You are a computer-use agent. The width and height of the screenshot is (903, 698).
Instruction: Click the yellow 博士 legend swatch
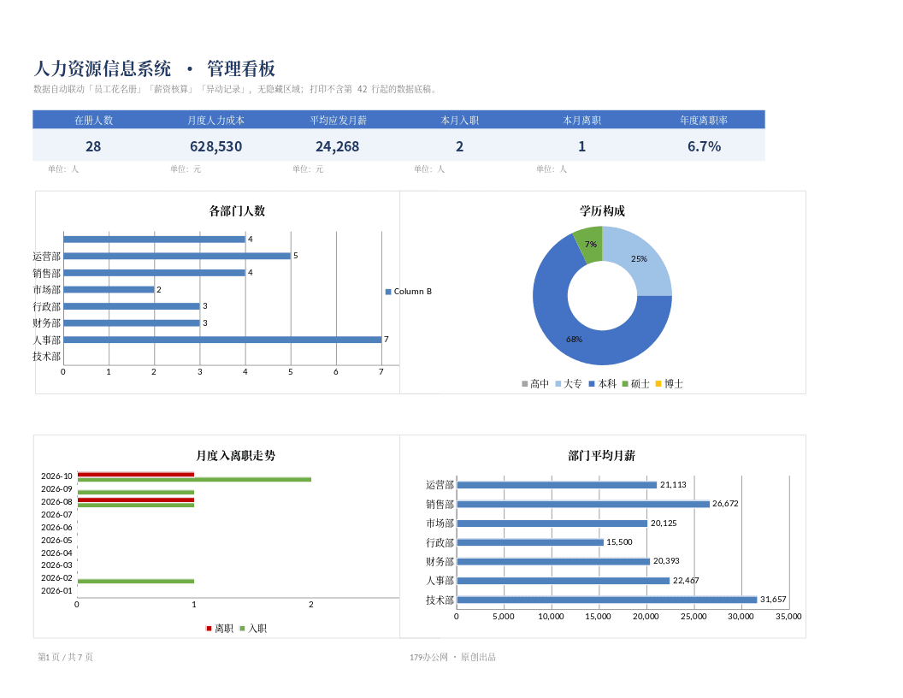(x=658, y=383)
